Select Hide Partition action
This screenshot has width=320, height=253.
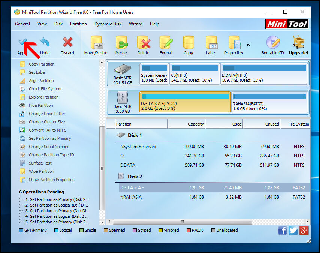pos(41,105)
